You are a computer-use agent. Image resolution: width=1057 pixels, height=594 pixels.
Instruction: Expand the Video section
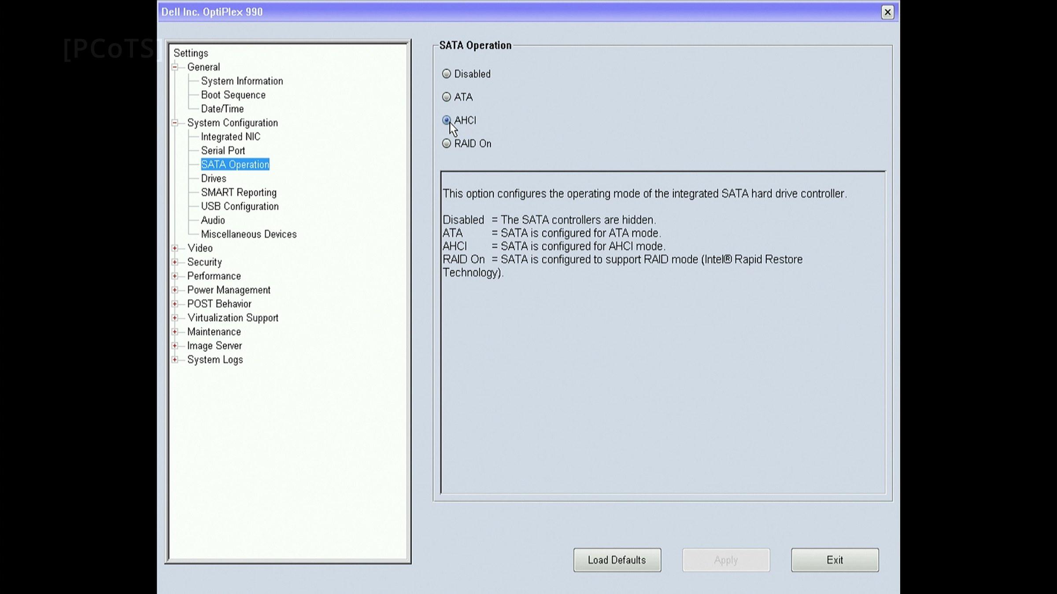tap(175, 248)
